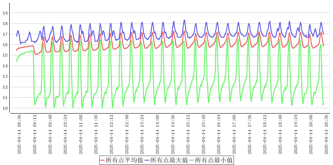The height and width of the screenshot is (165, 333).
Task: Click the 2025-04-14 08:36 x-axis label
Action: pyautogui.click(x=19, y=134)
